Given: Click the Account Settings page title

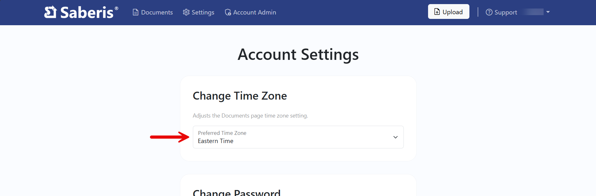Looking at the screenshot, I should point(298,55).
